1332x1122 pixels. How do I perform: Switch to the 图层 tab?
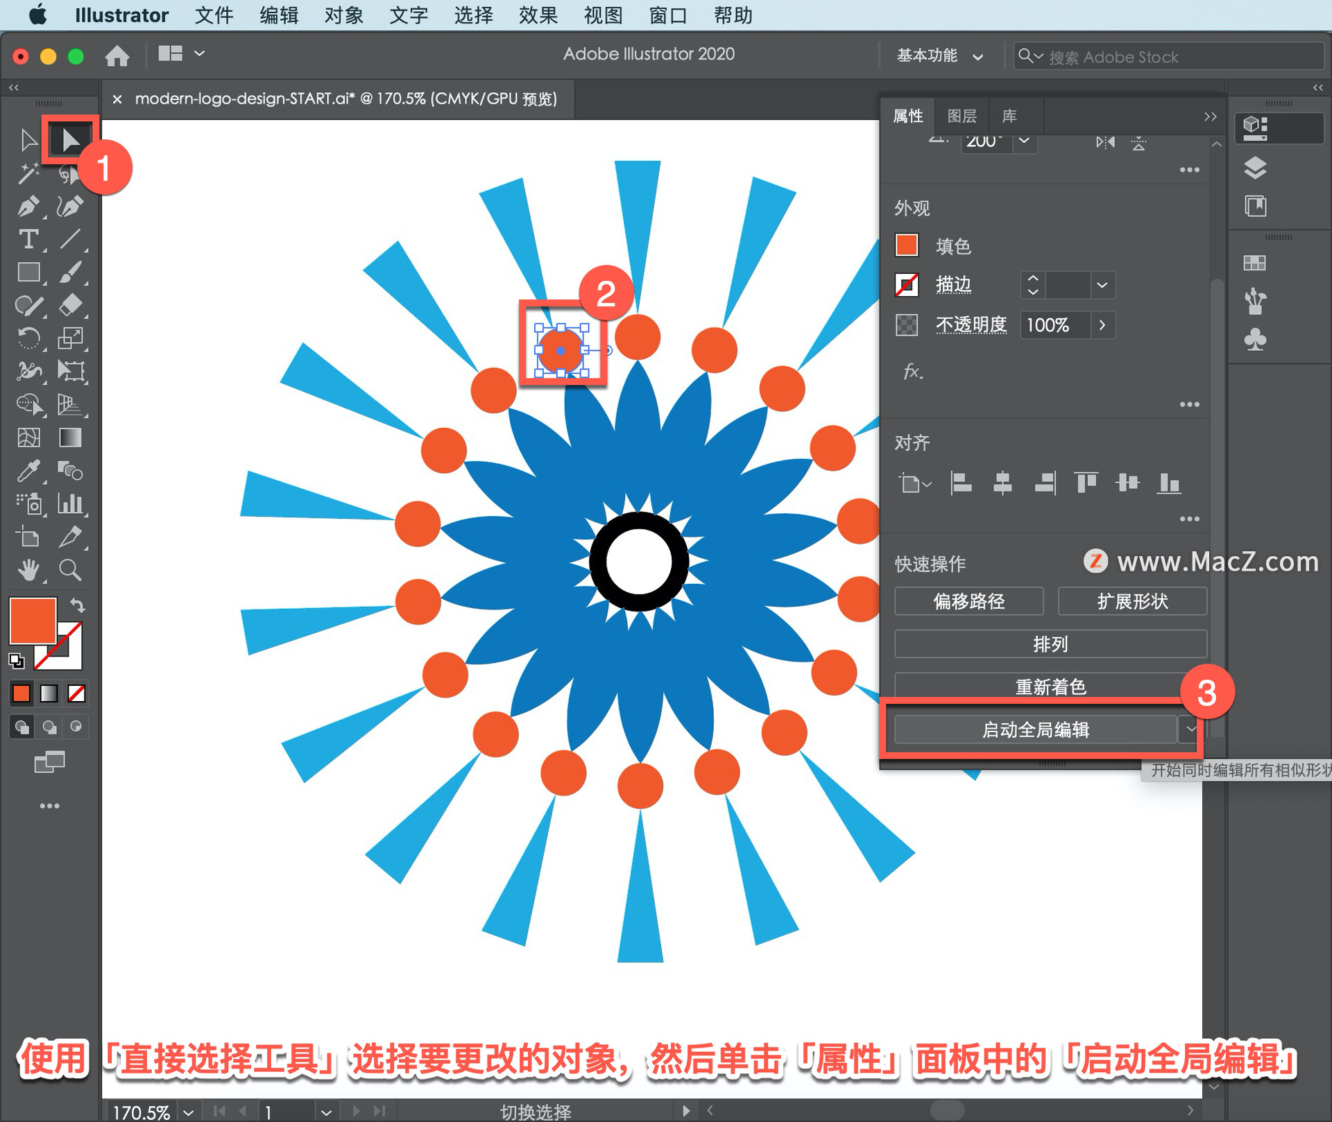pos(962,116)
